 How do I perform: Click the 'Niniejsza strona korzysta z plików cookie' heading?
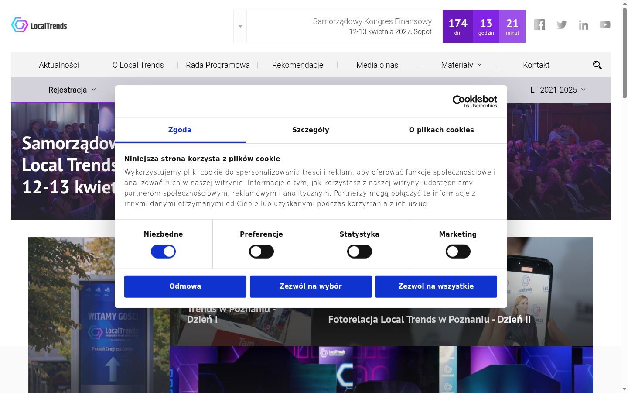(x=202, y=159)
